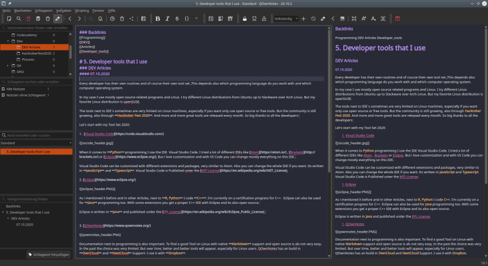Apply italic formatting icon
488x266 pixels.
[167, 19]
